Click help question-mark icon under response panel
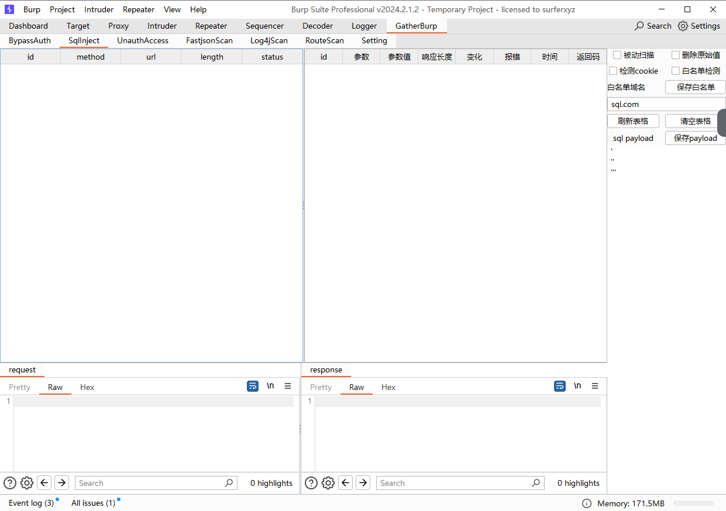 [311, 483]
